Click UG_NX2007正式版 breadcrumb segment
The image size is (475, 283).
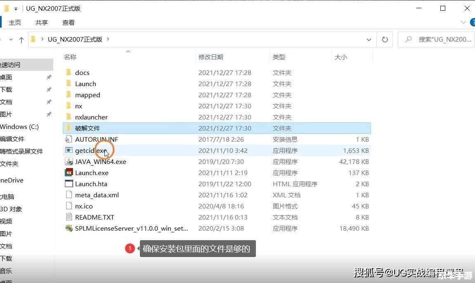tap(75, 39)
